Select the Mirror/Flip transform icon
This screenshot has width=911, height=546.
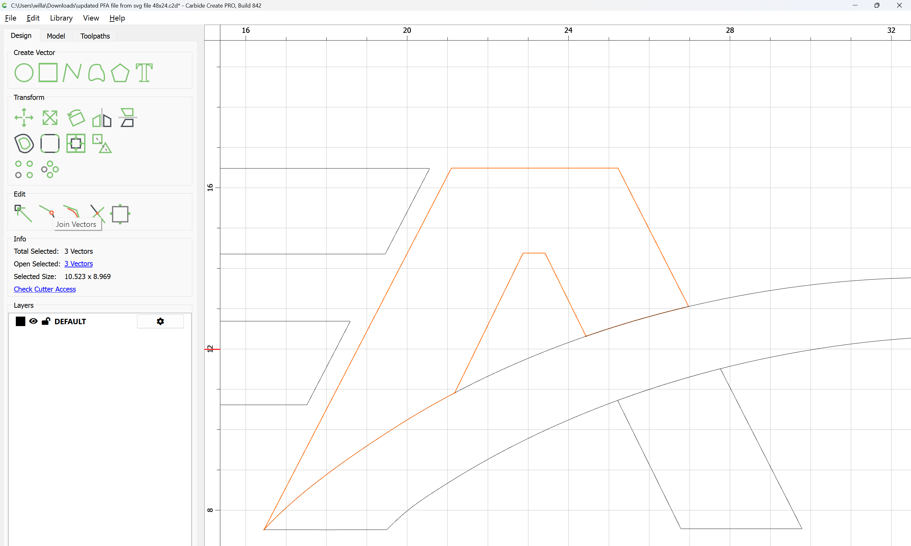pos(102,117)
